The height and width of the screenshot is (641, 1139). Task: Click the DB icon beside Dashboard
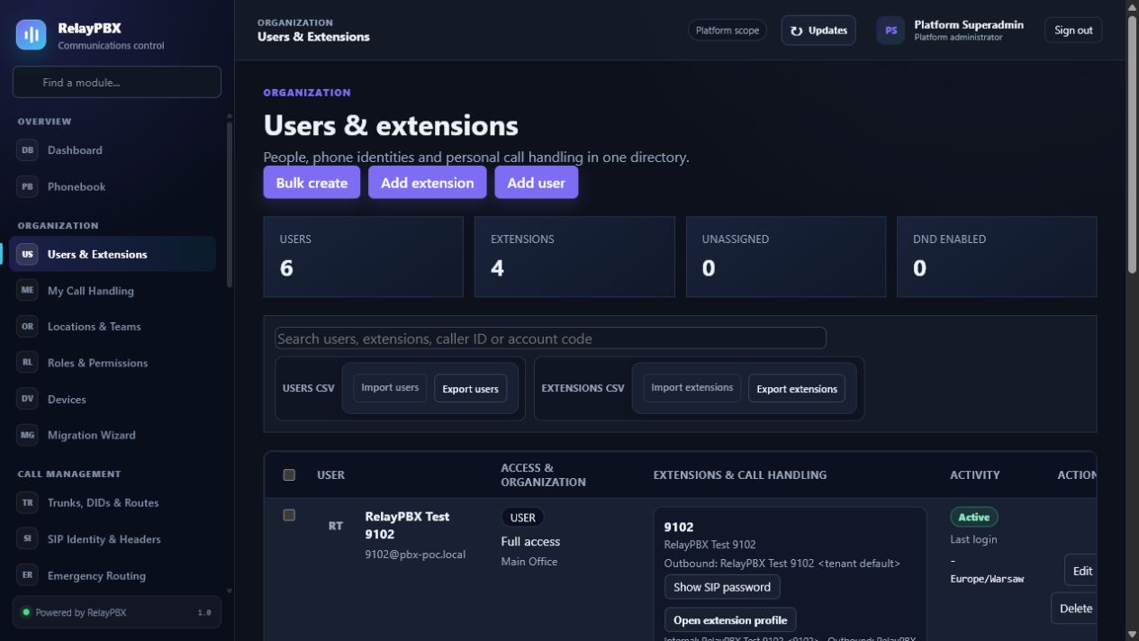[x=27, y=150]
